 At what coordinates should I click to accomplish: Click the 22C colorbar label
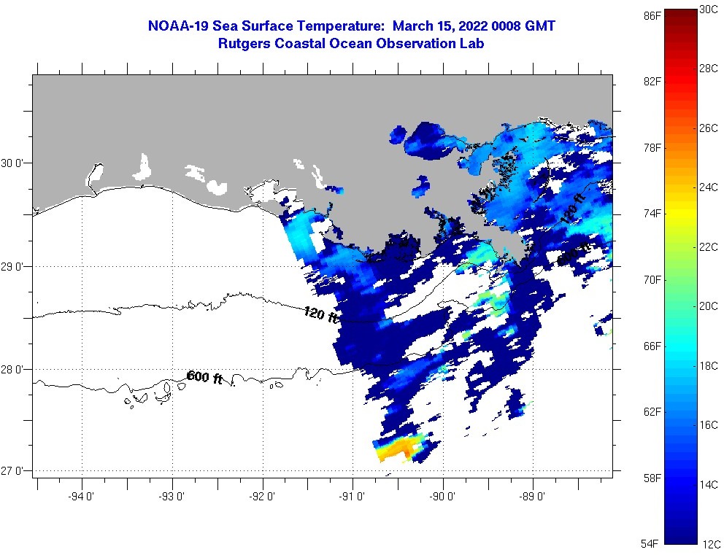click(x=709, y=247)
